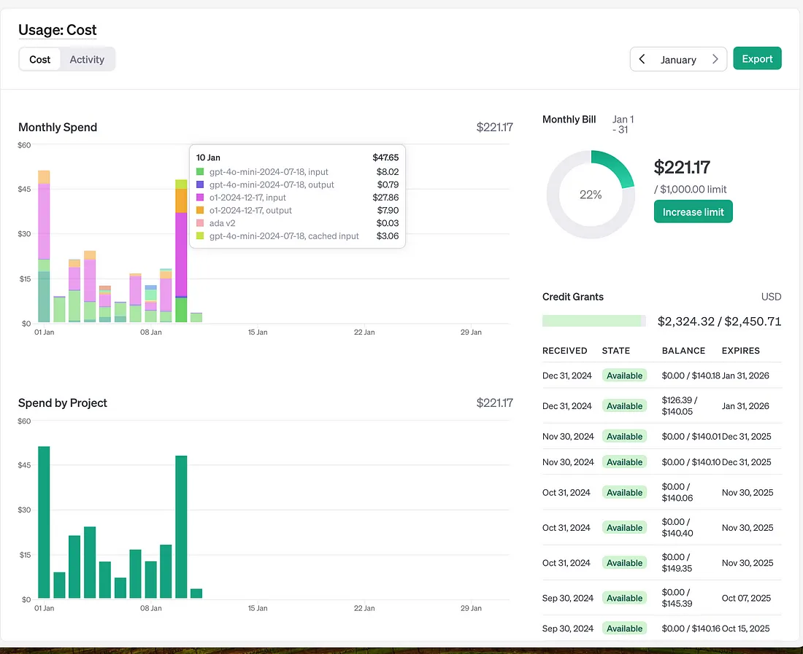Click the magenta o1 input legend swatch
The height and width of the screenshot is (654, 803).
(x=200, y=198)
